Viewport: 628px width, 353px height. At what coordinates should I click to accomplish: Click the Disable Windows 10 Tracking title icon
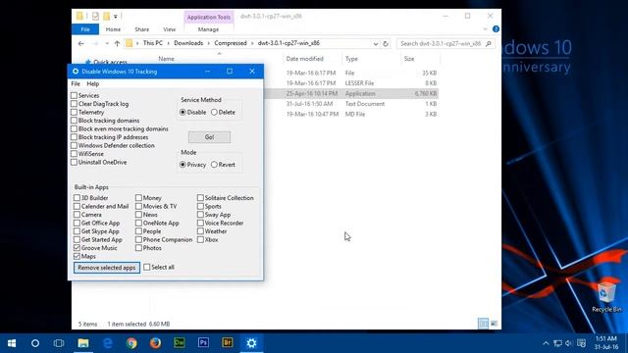[76, 72]
